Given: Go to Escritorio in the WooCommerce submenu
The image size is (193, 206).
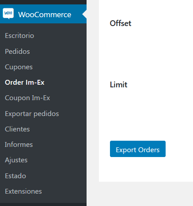Looking at the screenshot, I should click(x=19, y=36).
